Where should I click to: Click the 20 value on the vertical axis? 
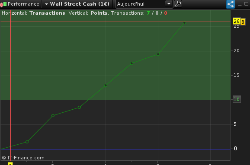tap(237, 51)
